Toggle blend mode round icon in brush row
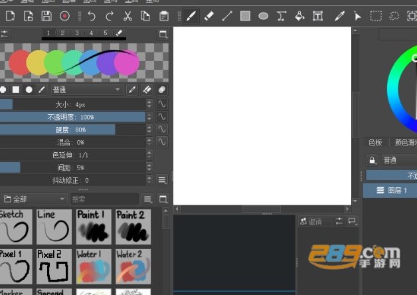Viewport: 417px width, 295px height. pos(162,90)
